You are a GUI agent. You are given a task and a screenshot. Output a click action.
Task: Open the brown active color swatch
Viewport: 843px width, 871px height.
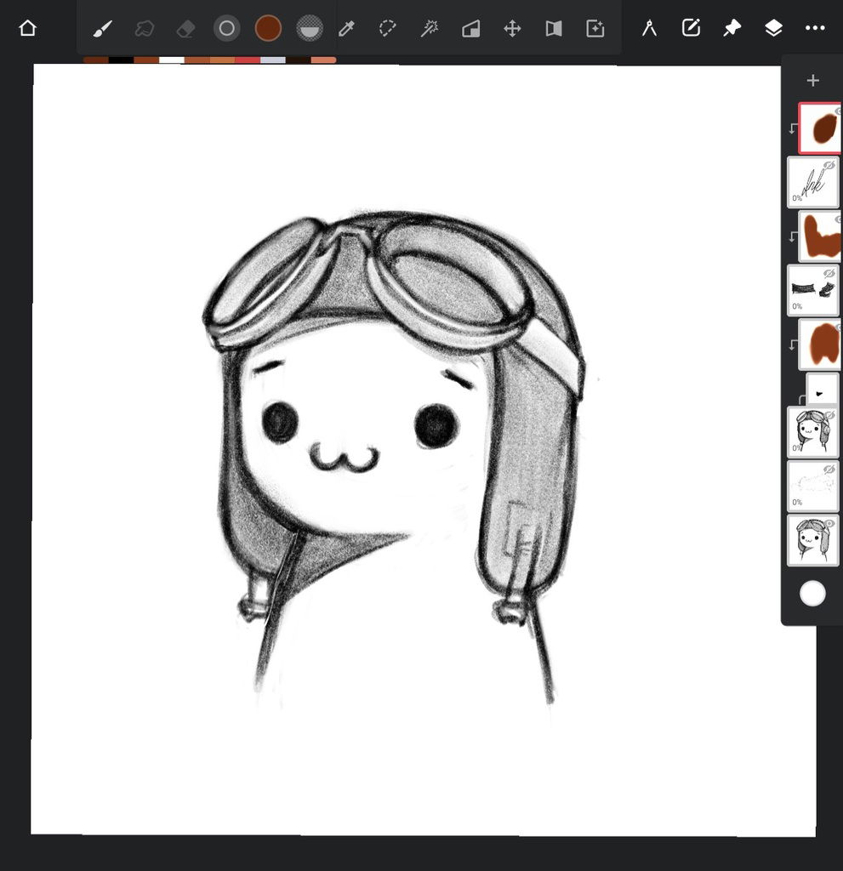[268, 29]
